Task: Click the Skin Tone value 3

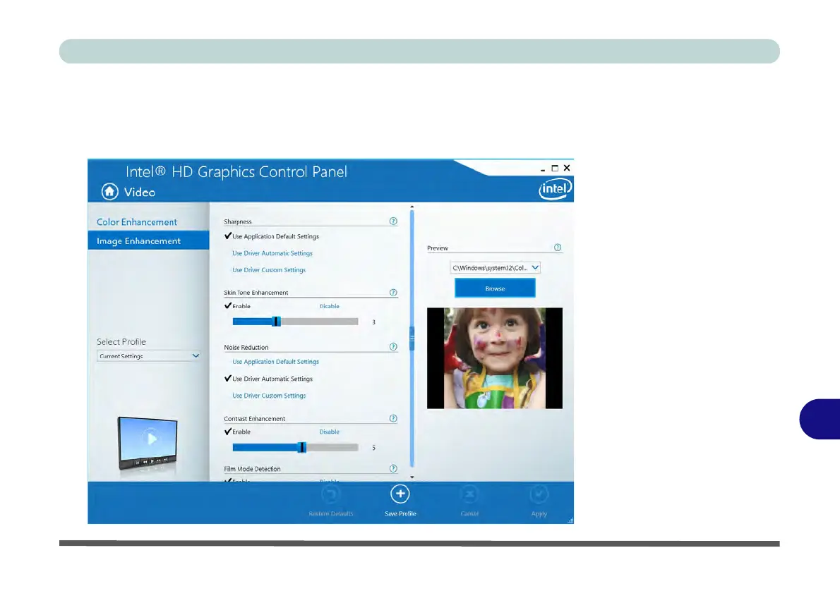Action: 373,322
